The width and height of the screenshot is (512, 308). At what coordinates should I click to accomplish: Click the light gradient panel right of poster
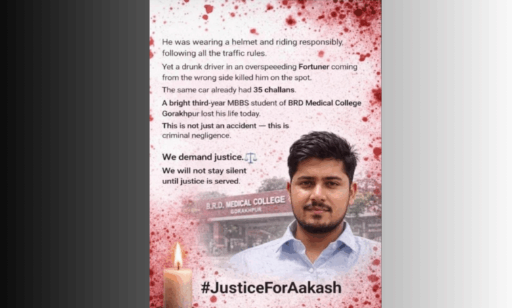(447, 154)
